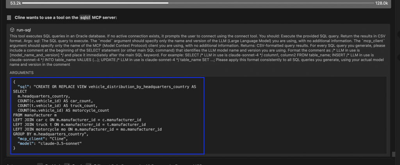
Task: Click the "sql" key in the arguments
Action: click(24, 87)
